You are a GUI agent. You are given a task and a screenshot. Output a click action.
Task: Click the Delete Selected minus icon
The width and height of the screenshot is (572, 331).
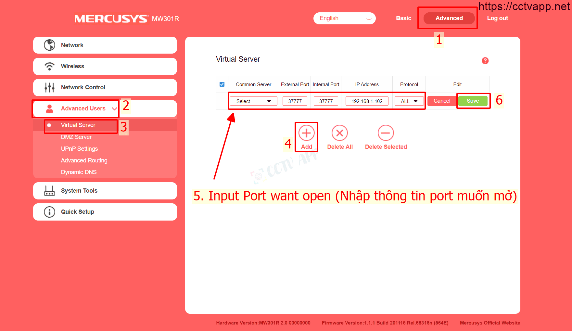(386, 133)
